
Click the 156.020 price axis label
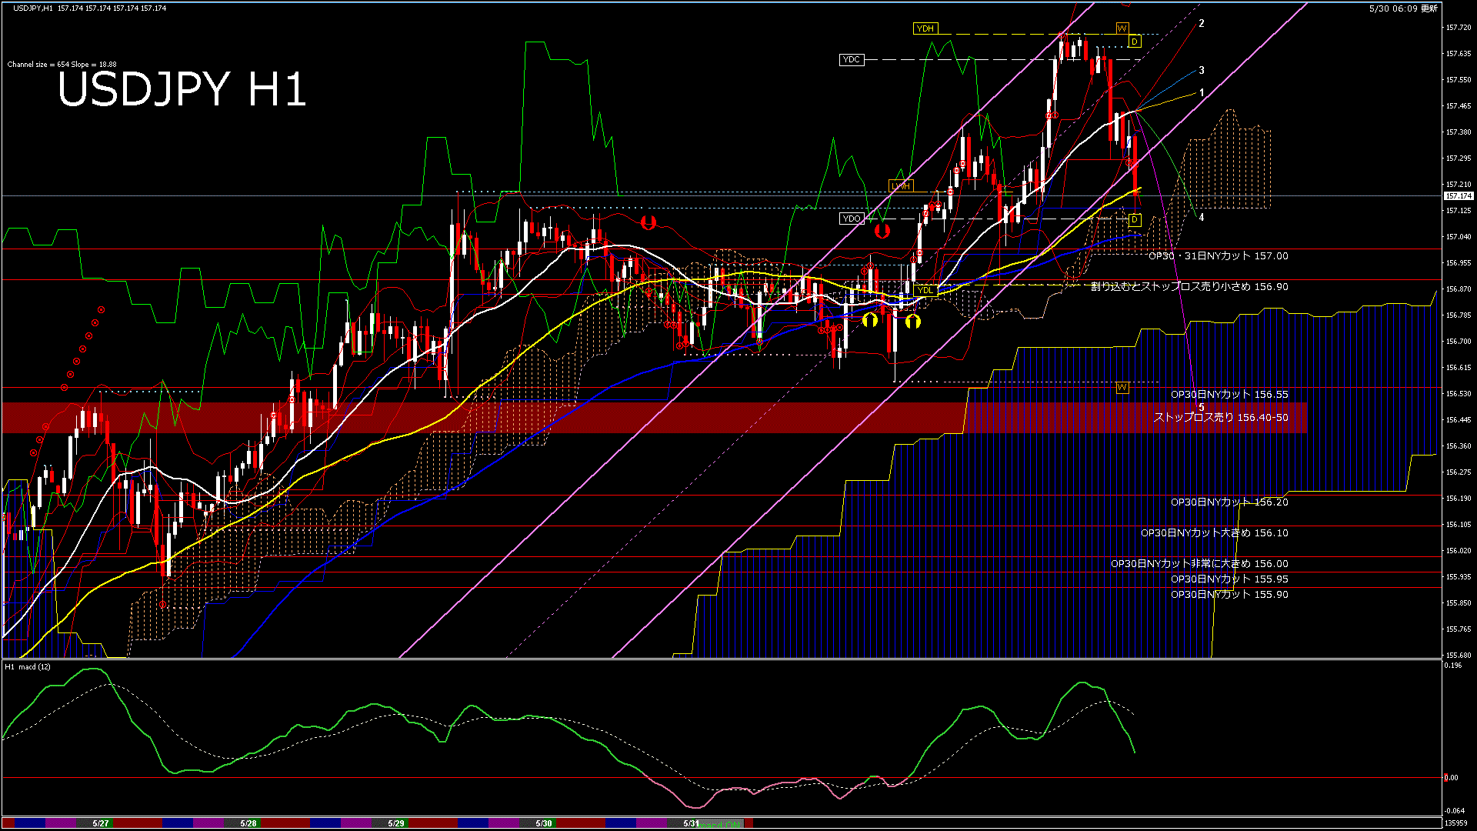coord(1459,551)
